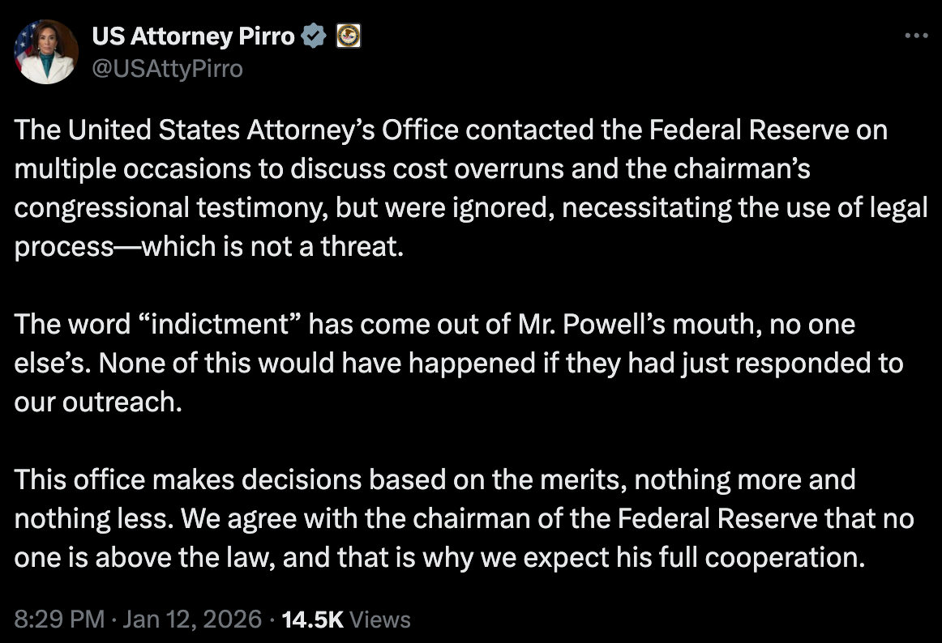The image size is (942, 643).
Task: Click the blue verified checkmark badge
Action: (x=314, y=36)
